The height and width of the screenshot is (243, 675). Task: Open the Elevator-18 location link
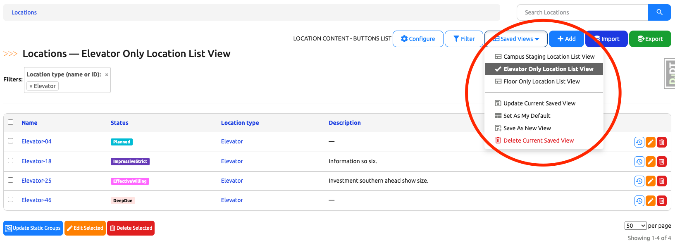click(36, 161)
